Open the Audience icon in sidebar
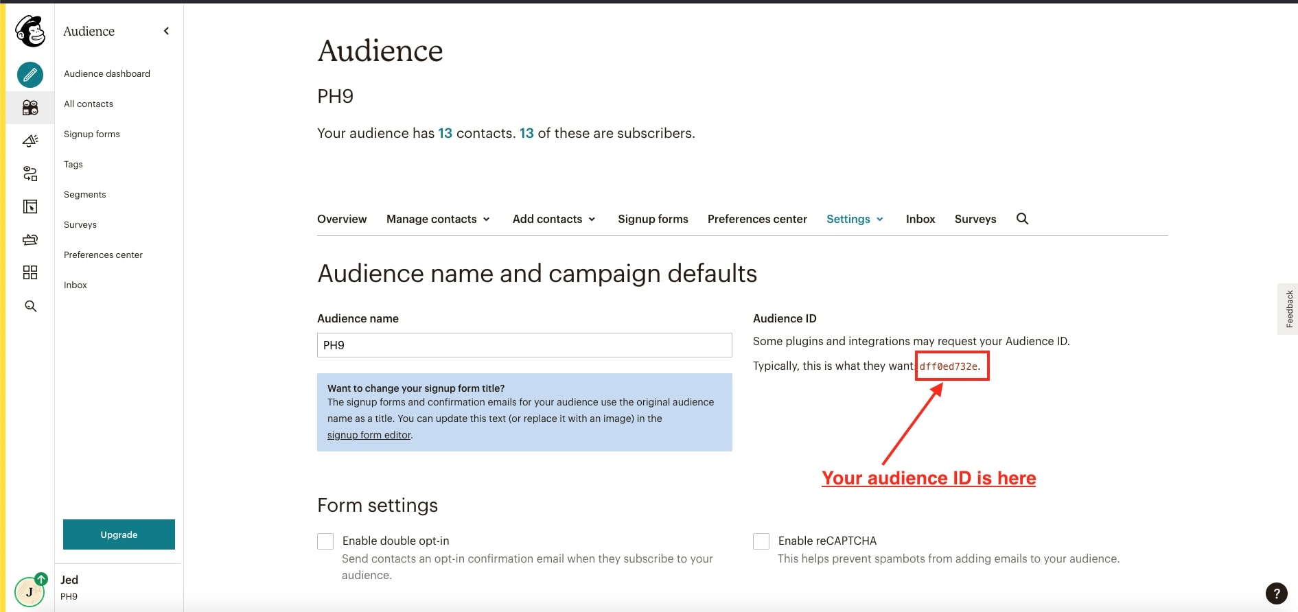 tap(30, 108)
